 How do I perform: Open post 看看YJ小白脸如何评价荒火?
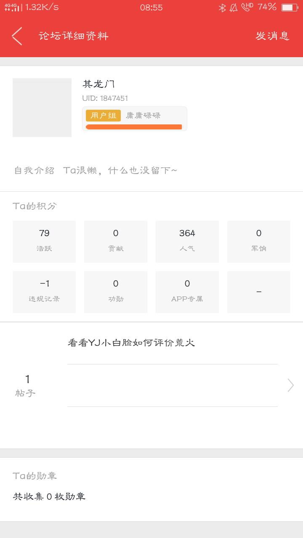(131, 343)
